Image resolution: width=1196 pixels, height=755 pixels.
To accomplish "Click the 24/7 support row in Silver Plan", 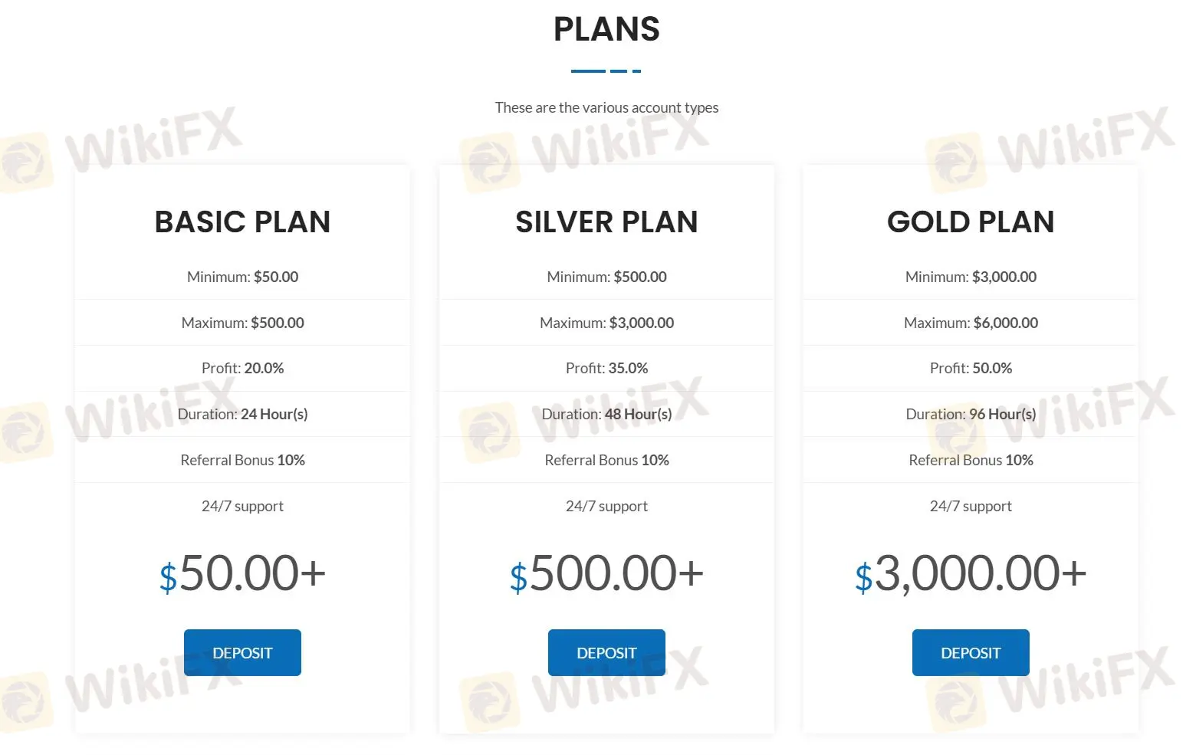I will click(x=606, y=506).
